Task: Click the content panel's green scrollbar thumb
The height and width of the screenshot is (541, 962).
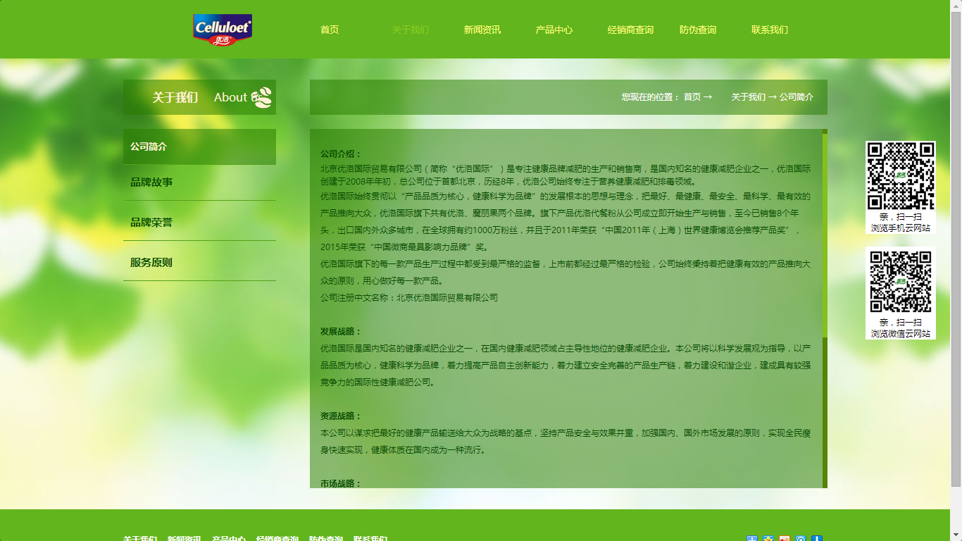Action: coord(825,235)
